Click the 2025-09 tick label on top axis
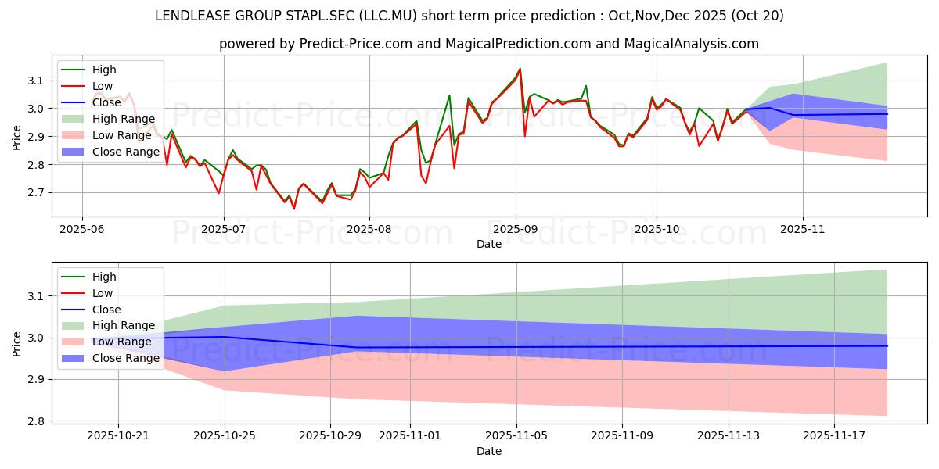The width and height of the screenshot is (939, 469). (x=515, y=230)
